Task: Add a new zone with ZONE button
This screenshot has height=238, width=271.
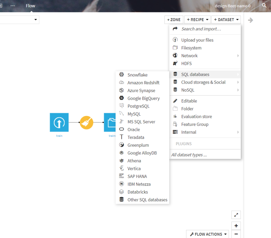Action: tap(174, 20)
